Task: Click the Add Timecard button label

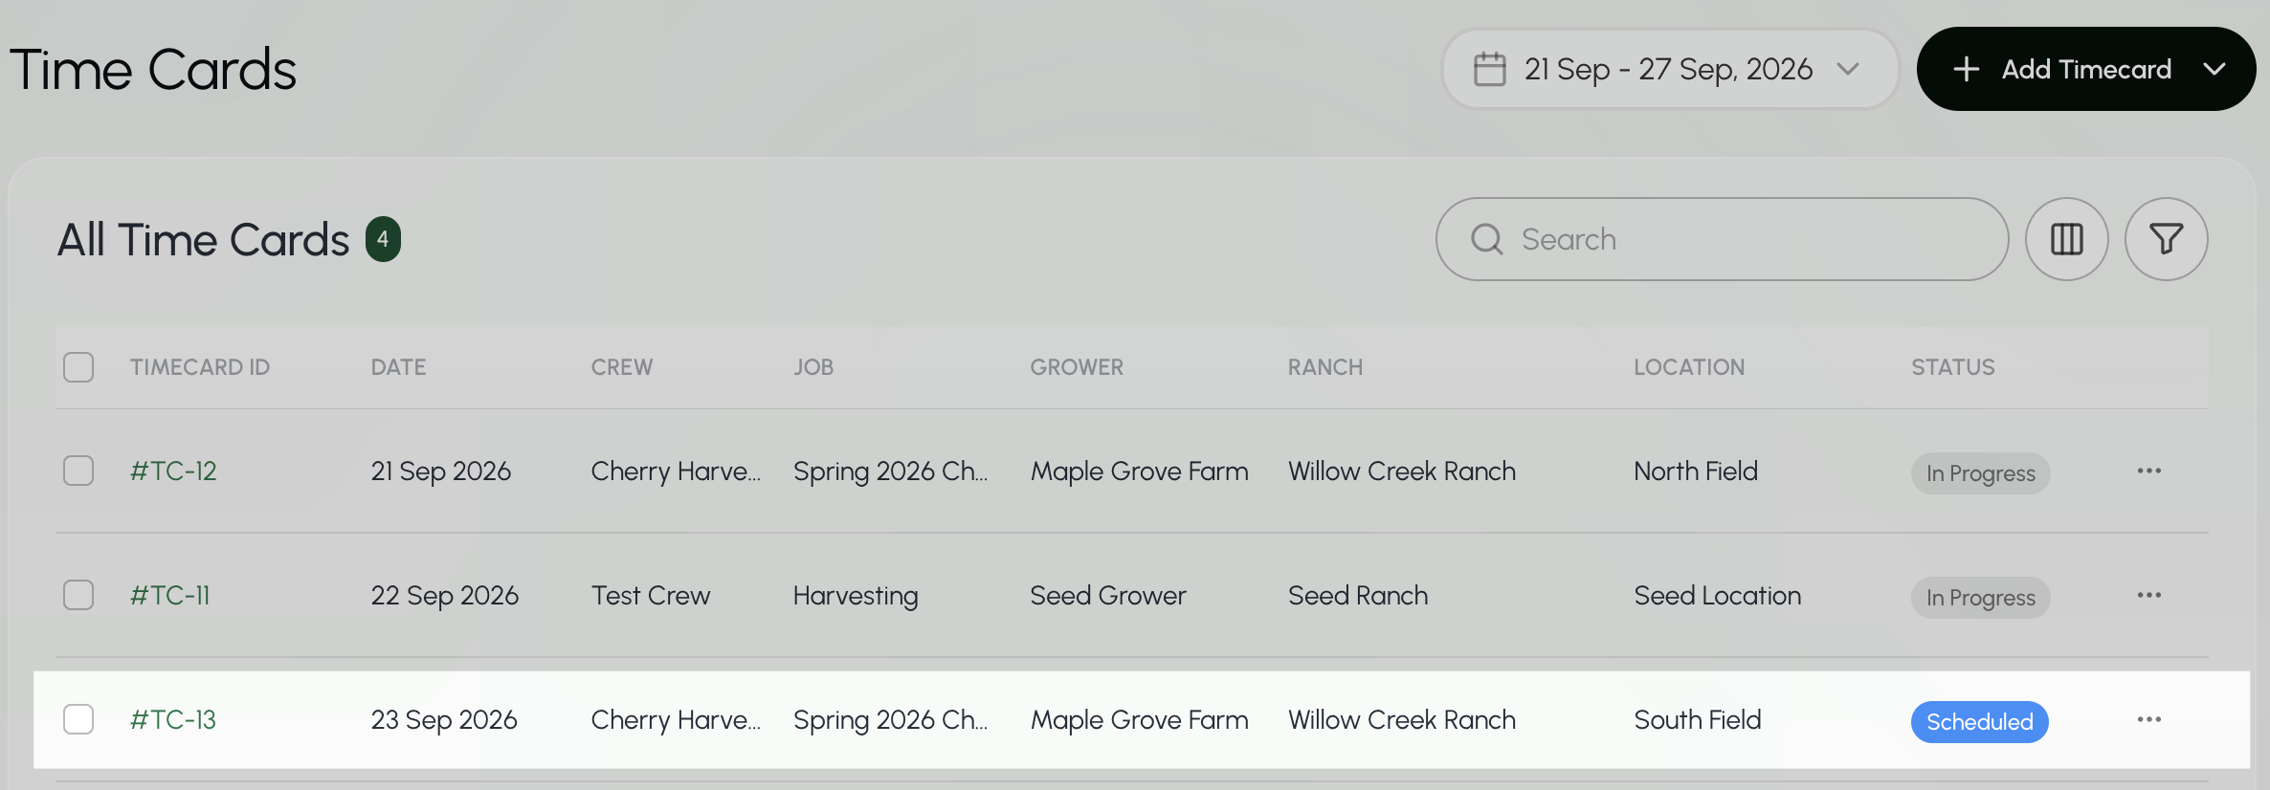Action: [x=2086, y=69]
